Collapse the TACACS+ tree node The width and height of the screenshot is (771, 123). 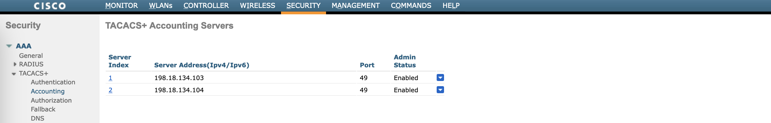(14, 74)
